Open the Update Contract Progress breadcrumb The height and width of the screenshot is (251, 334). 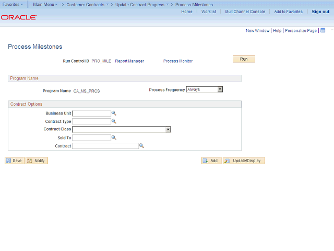coord(141,4)
